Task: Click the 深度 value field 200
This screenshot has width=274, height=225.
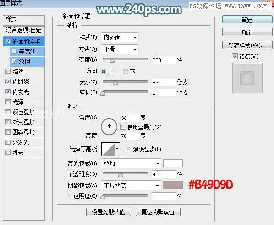Action: coord(164,60)
